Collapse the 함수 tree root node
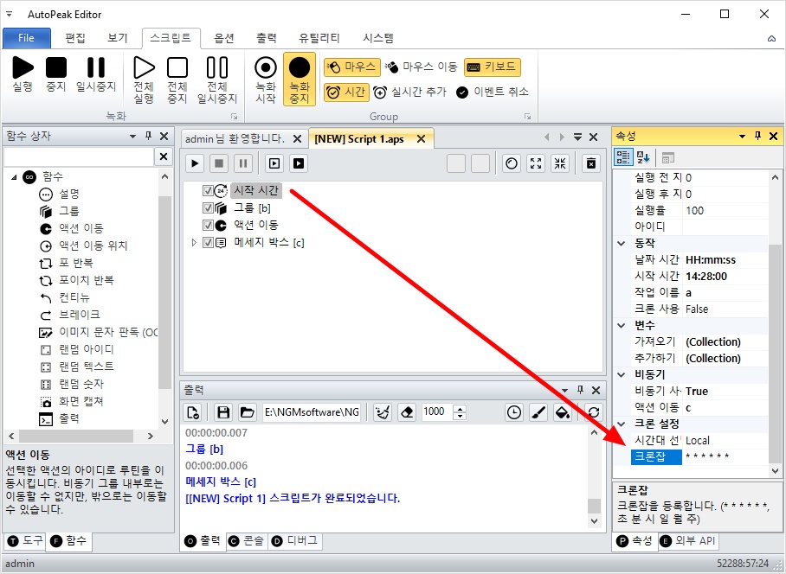Viewport: 786px width, 574px height. coord(14,176)
